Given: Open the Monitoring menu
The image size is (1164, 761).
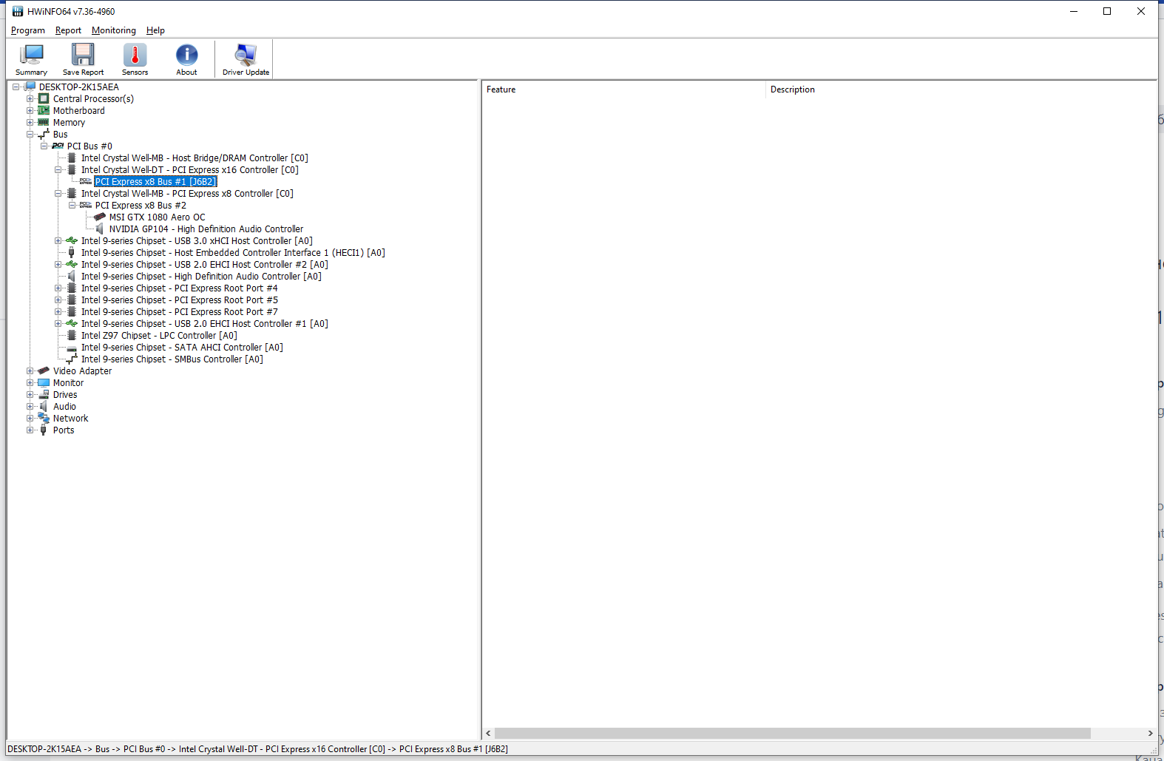Looking at the screenshot, I should tap(114, 30).
